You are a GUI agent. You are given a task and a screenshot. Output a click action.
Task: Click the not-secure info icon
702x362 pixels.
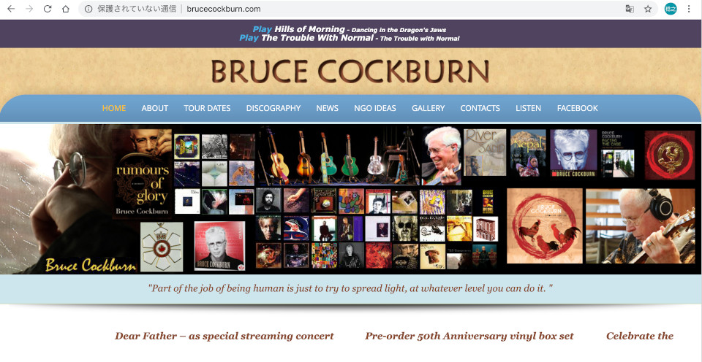(88, 9)
